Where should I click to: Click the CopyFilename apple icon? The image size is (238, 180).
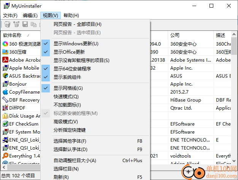(x=5, y=92)
